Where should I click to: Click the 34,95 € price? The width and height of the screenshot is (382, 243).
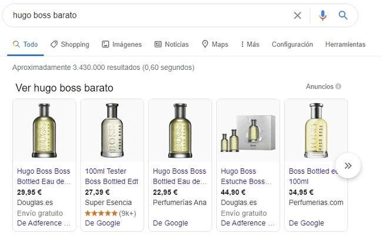tap(301, 192)
